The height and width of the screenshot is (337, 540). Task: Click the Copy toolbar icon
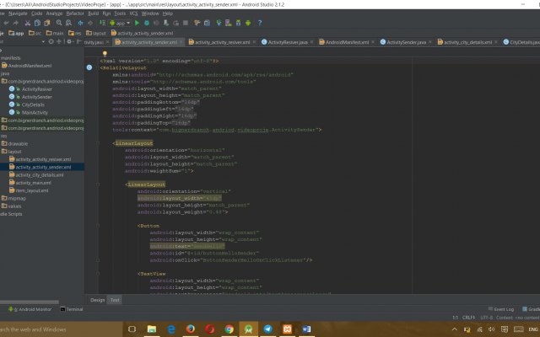(x=37, y=23)
